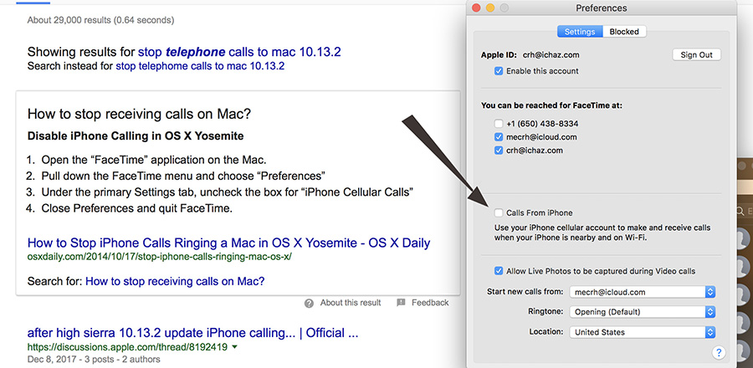Click the yellow minimize button of Preferences
The width and height of the screenshot is (753, 368).
pyautogui.click(x=490, y=8)
